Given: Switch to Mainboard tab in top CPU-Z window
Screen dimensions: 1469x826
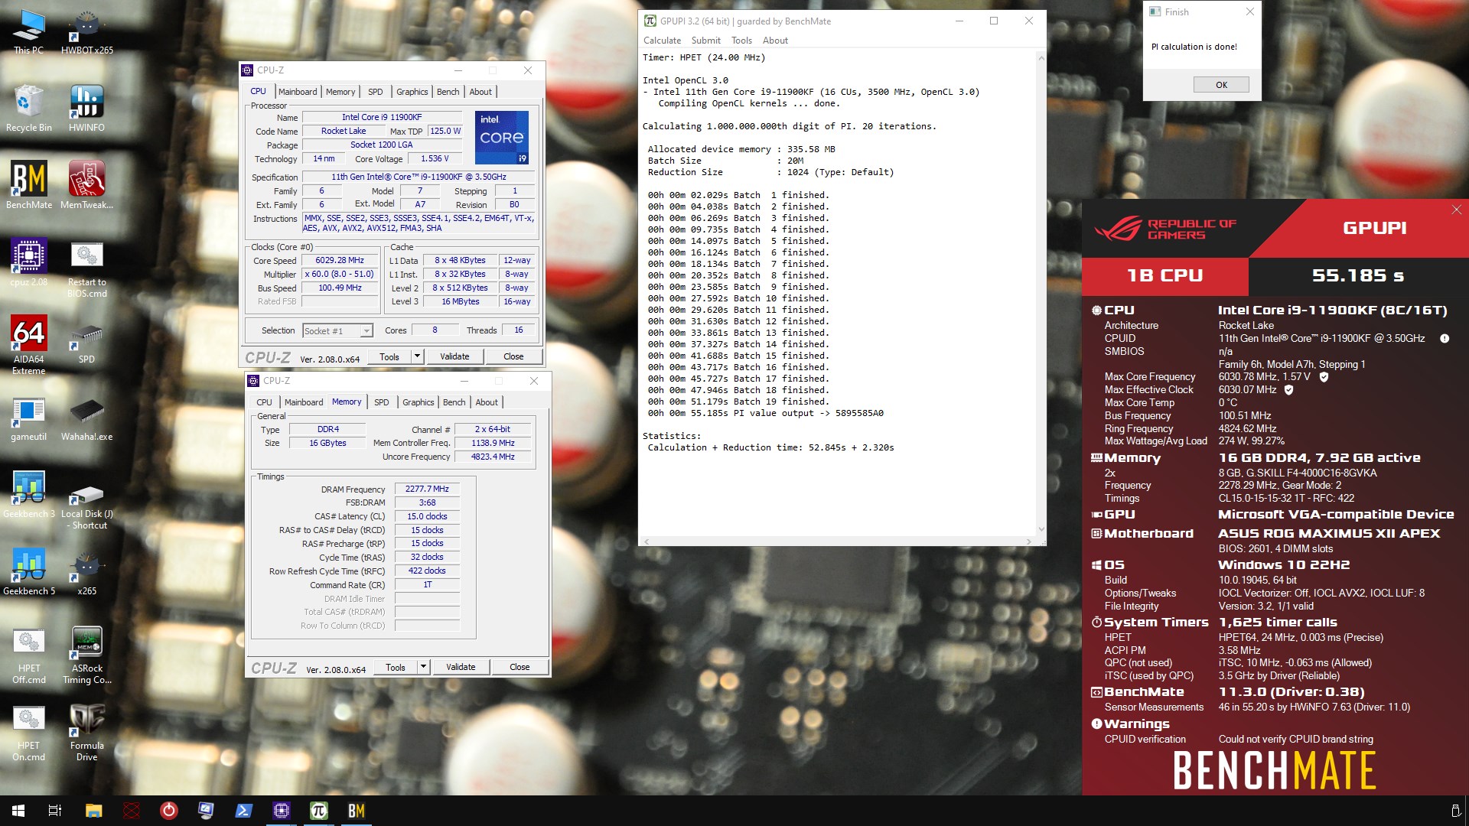Looking at the screenshot, I should (298, 92).
